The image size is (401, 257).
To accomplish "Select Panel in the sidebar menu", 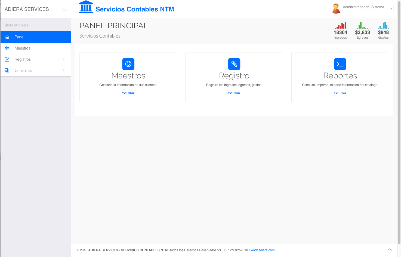I will point(19,37).
